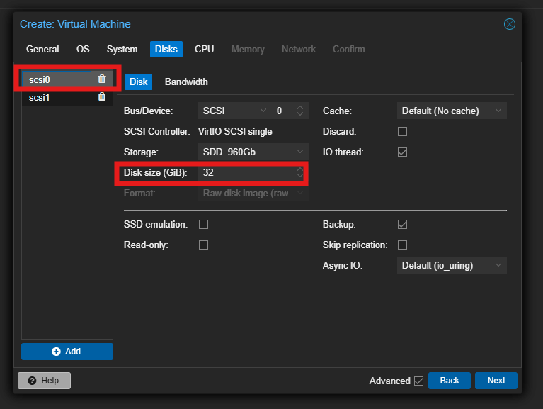This screenshot has width=543, height=409.
Task: Enable Skip replication checkbox
Action: coord(402,245)
